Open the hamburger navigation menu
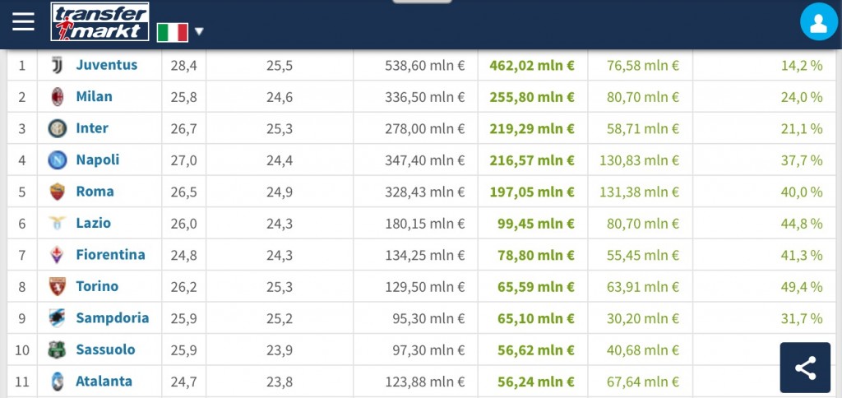 point(24,22)
